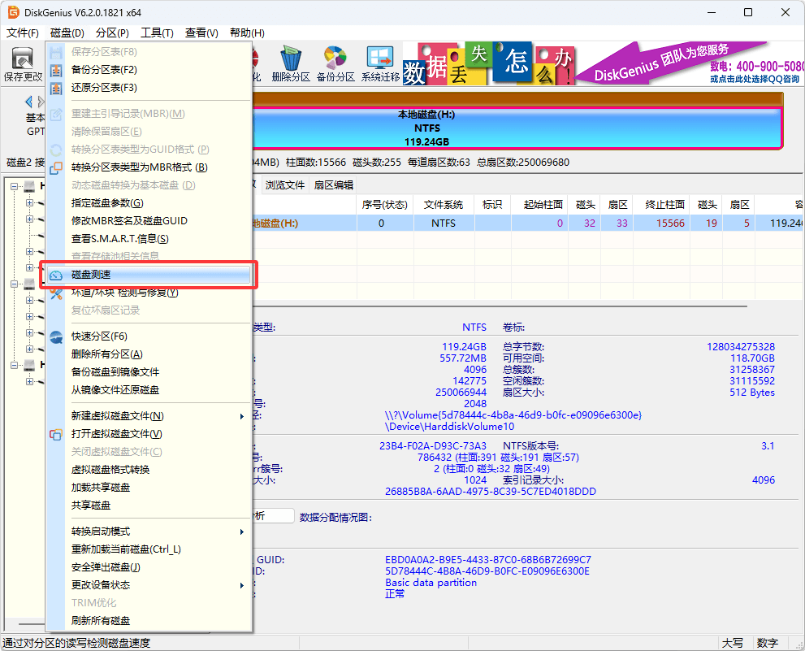Click the 共享磁盘 menu entry
The height and width of the screenshot is (651, 805).
pos(148,506)
